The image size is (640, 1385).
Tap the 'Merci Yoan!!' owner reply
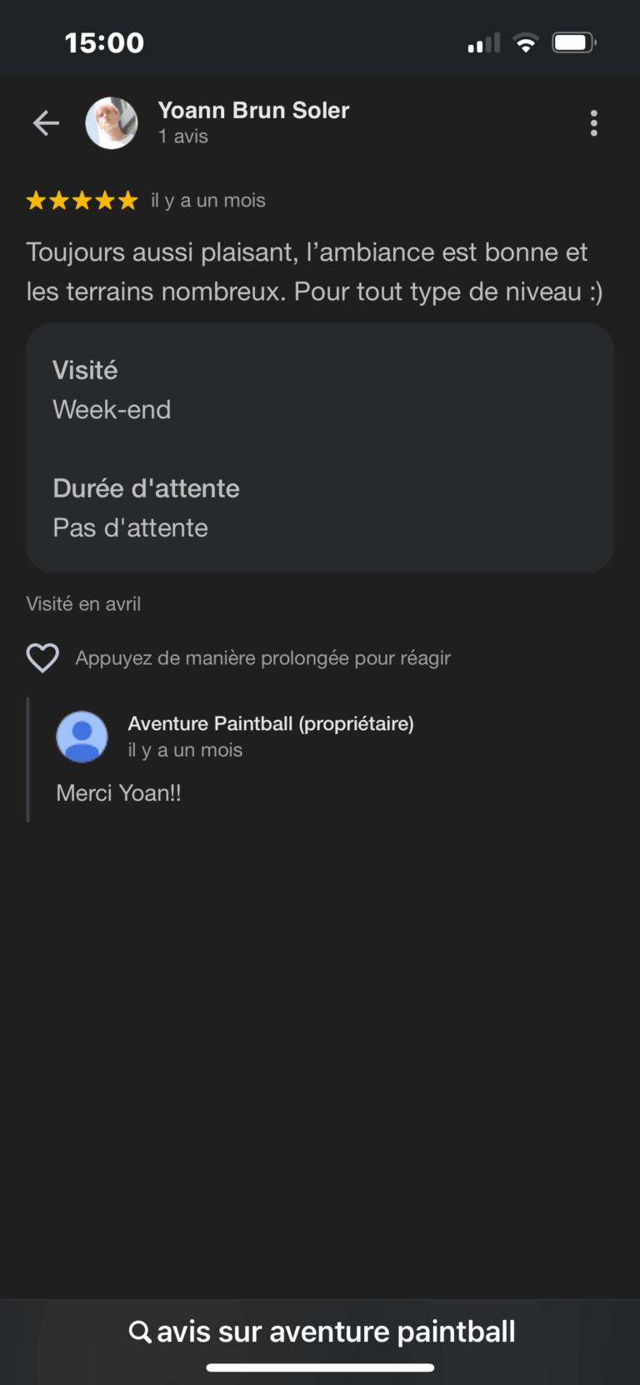(x=118, y=793)
